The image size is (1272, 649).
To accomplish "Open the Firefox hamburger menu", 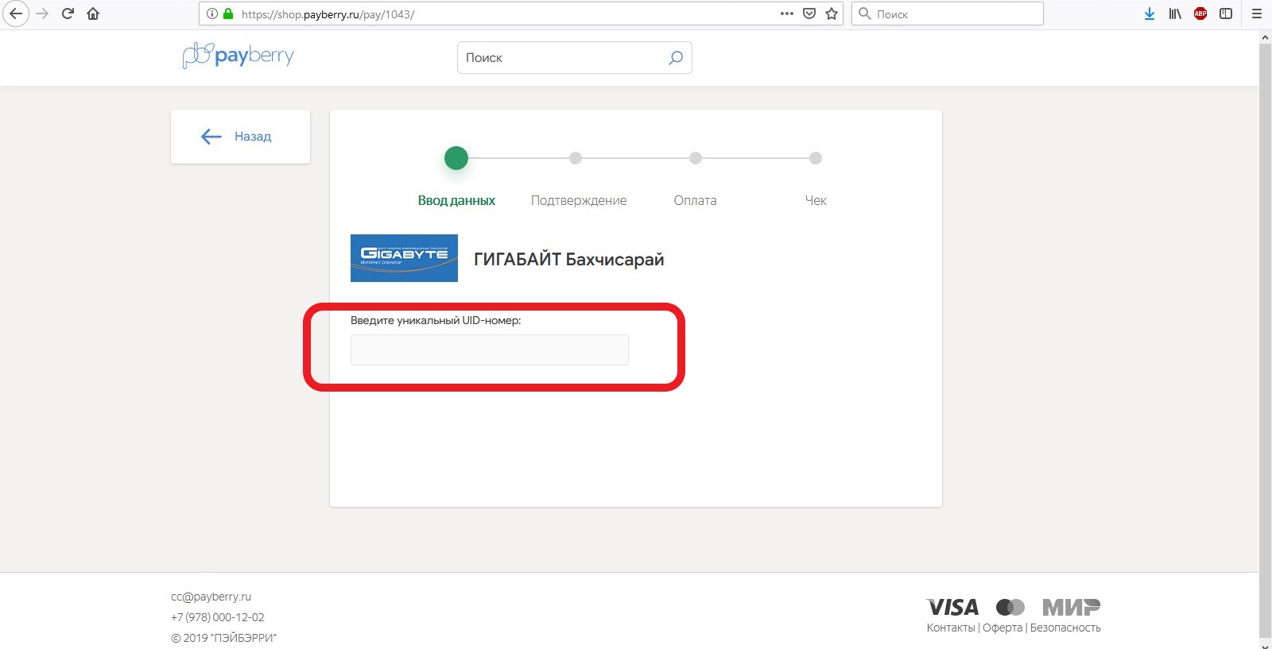I will click(1257, 14).
